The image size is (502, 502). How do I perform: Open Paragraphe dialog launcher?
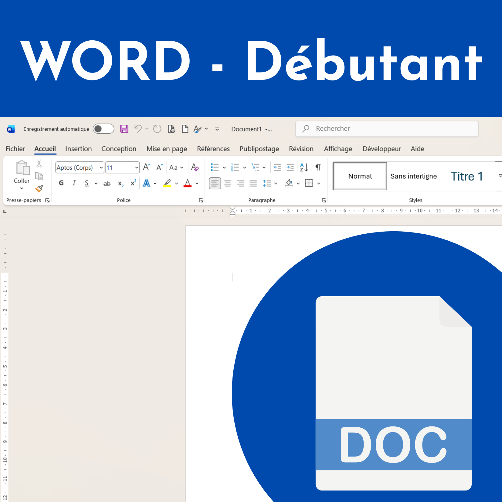(324, 200)
